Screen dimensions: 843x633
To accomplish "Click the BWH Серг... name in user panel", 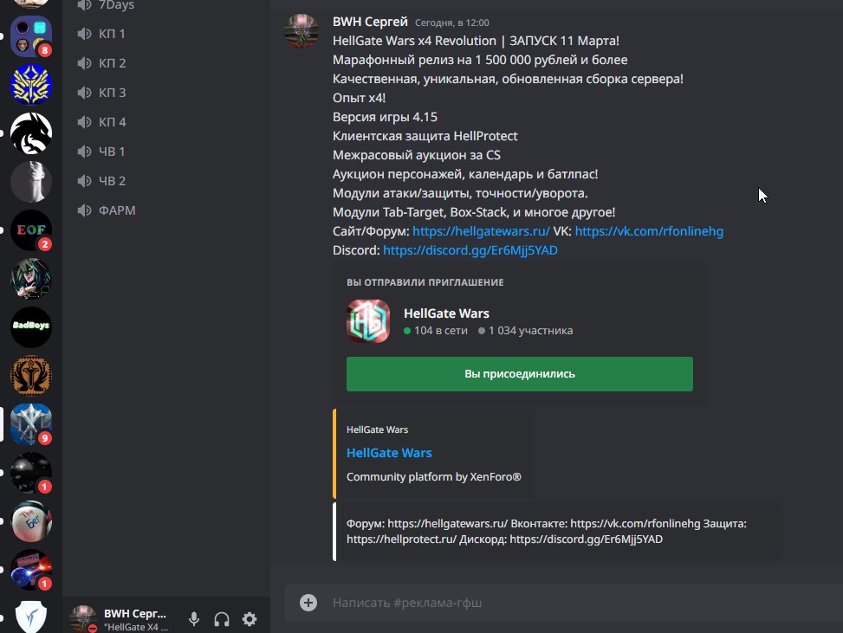I will [x=135, y=614].
